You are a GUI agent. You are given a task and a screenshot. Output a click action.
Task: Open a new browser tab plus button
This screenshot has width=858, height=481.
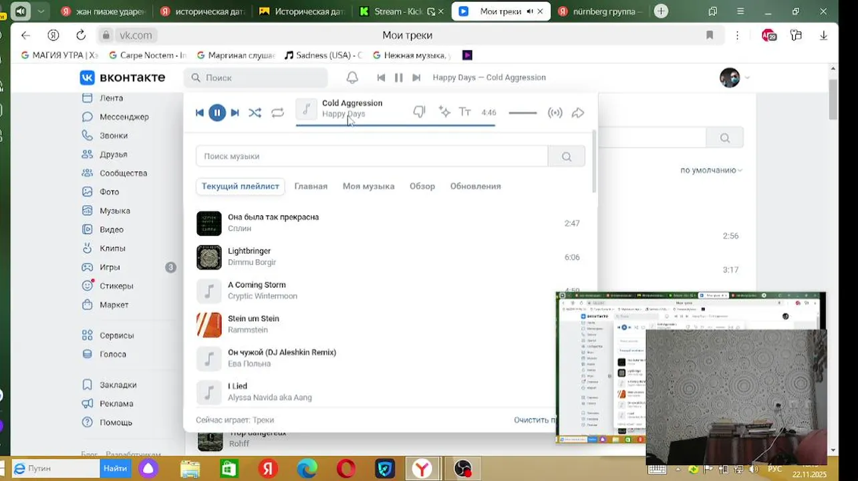point(661,11)
